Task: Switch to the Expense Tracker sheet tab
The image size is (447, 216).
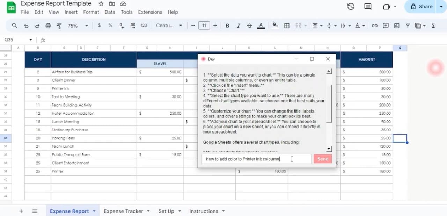Action: [123, 211]
